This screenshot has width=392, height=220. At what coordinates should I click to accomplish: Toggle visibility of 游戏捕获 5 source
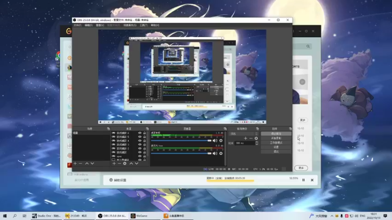140,137
